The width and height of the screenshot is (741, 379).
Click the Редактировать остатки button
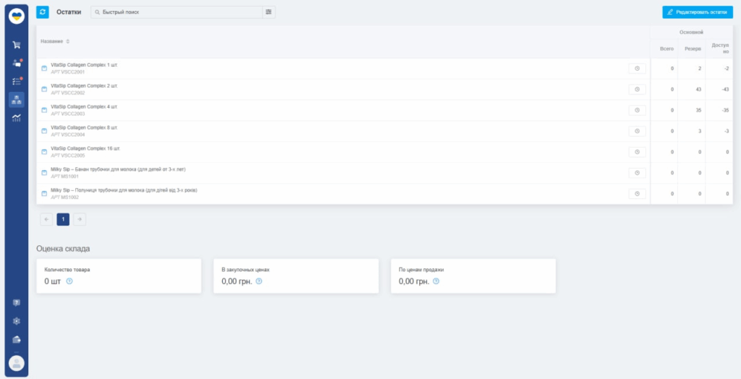(x=697, y=12)
